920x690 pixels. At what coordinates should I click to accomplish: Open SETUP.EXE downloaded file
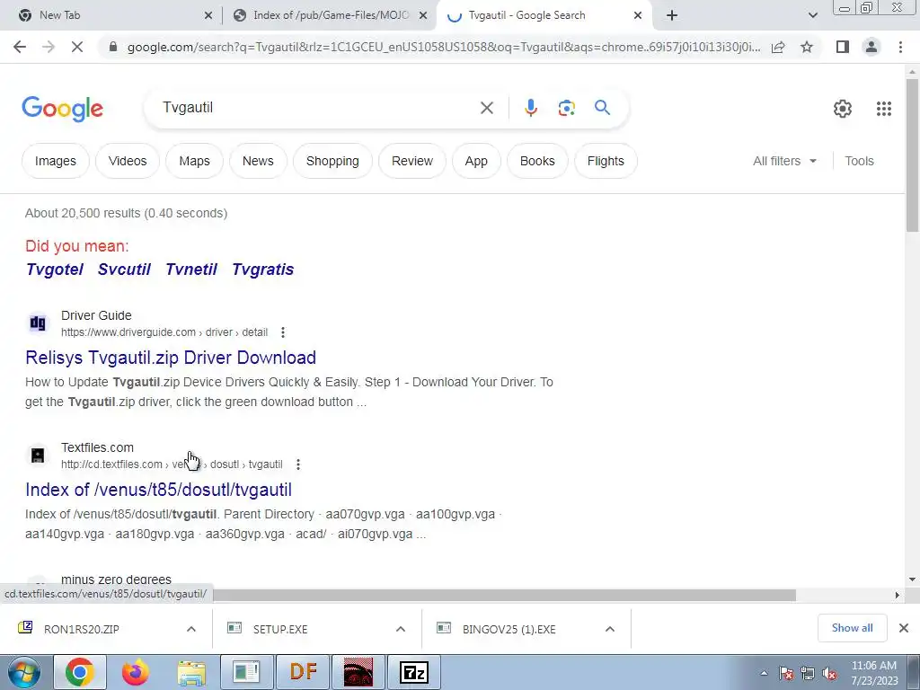[x=280, y=629]
